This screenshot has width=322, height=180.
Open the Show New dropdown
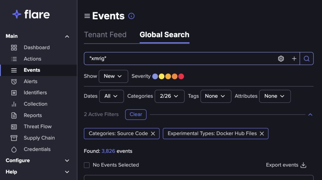(113, 76)
